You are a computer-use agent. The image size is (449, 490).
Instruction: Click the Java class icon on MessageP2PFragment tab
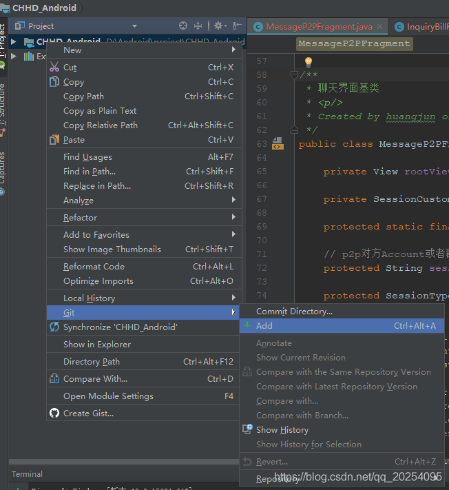pyautogui.click(x=258, y=27)
